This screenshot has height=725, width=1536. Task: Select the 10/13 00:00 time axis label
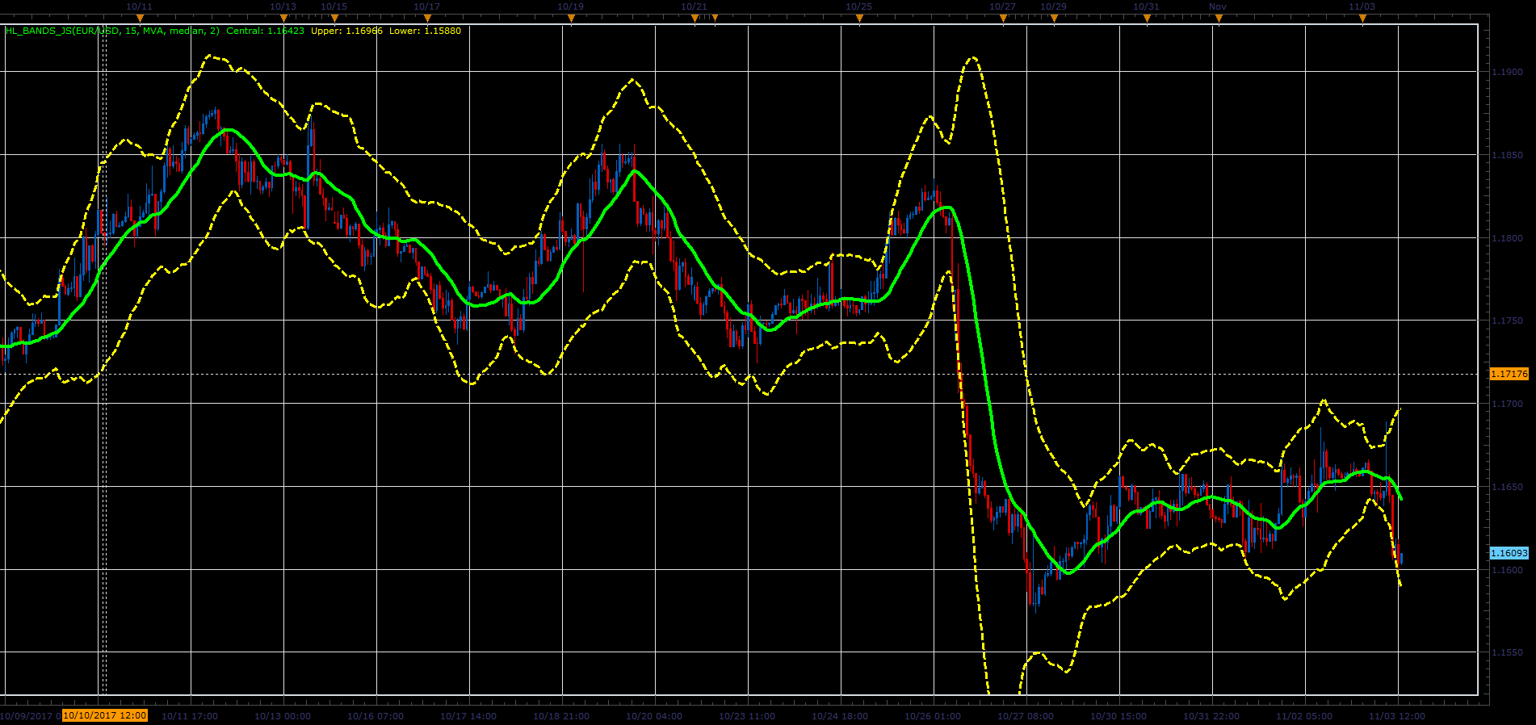[x=283, y=716]
